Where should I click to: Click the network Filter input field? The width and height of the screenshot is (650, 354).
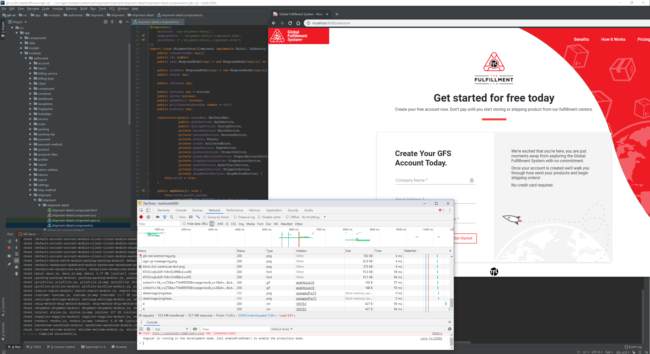[159, 224]
